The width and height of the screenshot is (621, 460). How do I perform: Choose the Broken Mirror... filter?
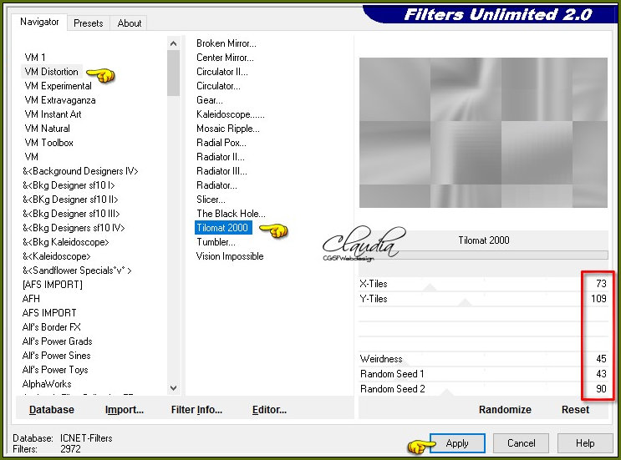coord(227,43)
